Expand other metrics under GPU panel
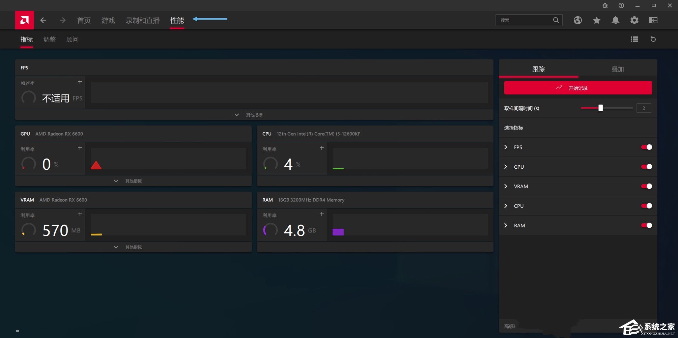 click(133, 181)
